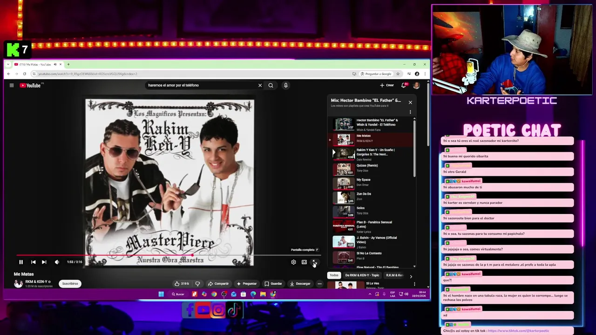
Task: Go forward in the browser
Action: click(16, 74)
